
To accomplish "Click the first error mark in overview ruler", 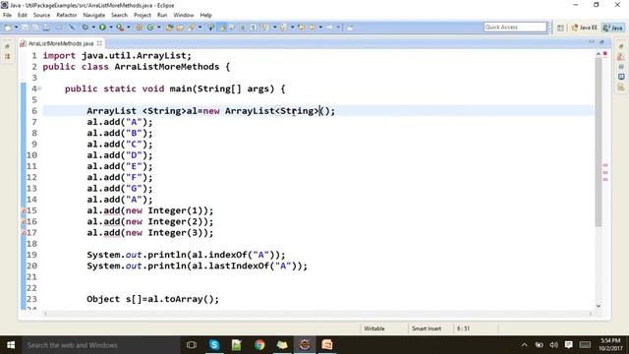I will (x=605, y=165).
